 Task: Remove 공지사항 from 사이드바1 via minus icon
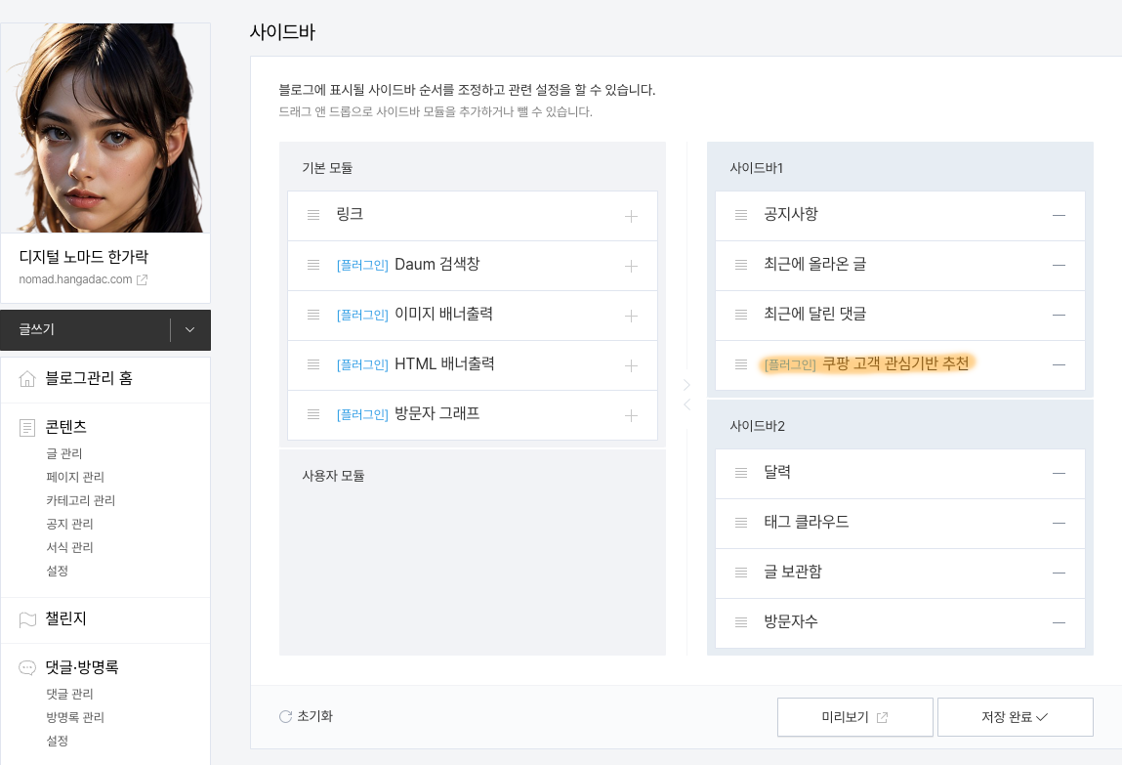(1059, 215)
